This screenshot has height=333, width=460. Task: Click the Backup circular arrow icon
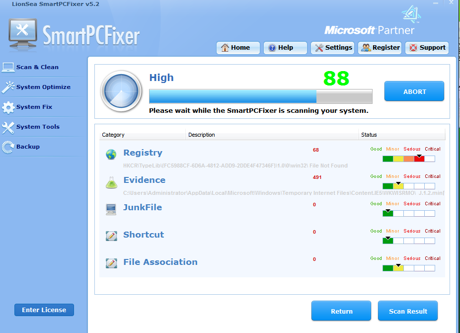tap(8, 147)
